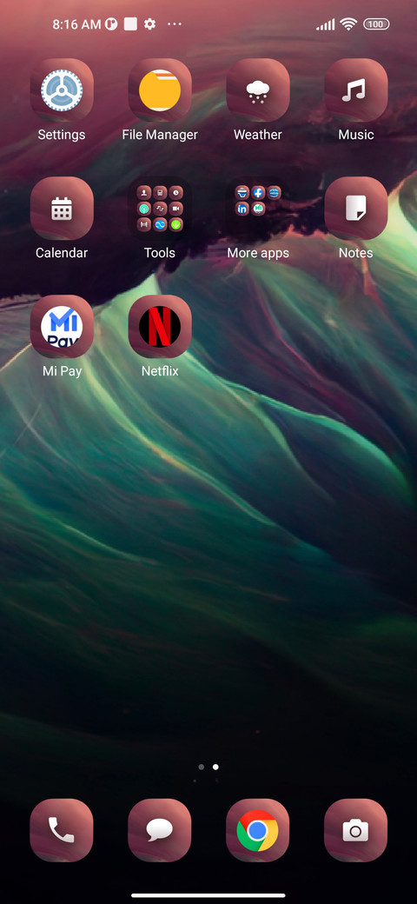
Task: Tap the battery indicator showing 100
Action: pyautogui.click(x=376, y=24)
